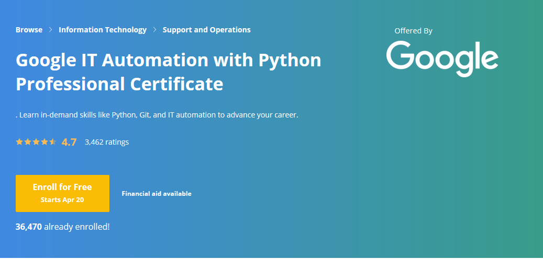The image size is (543, 259).
Task: Click the first rating star
Action: pos(19,142)
